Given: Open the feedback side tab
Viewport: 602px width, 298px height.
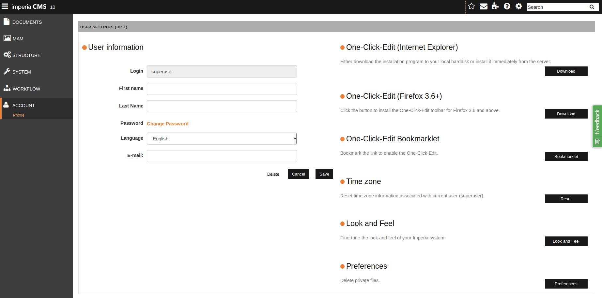Looking at the screenshot, I should [x=597, y=126].
